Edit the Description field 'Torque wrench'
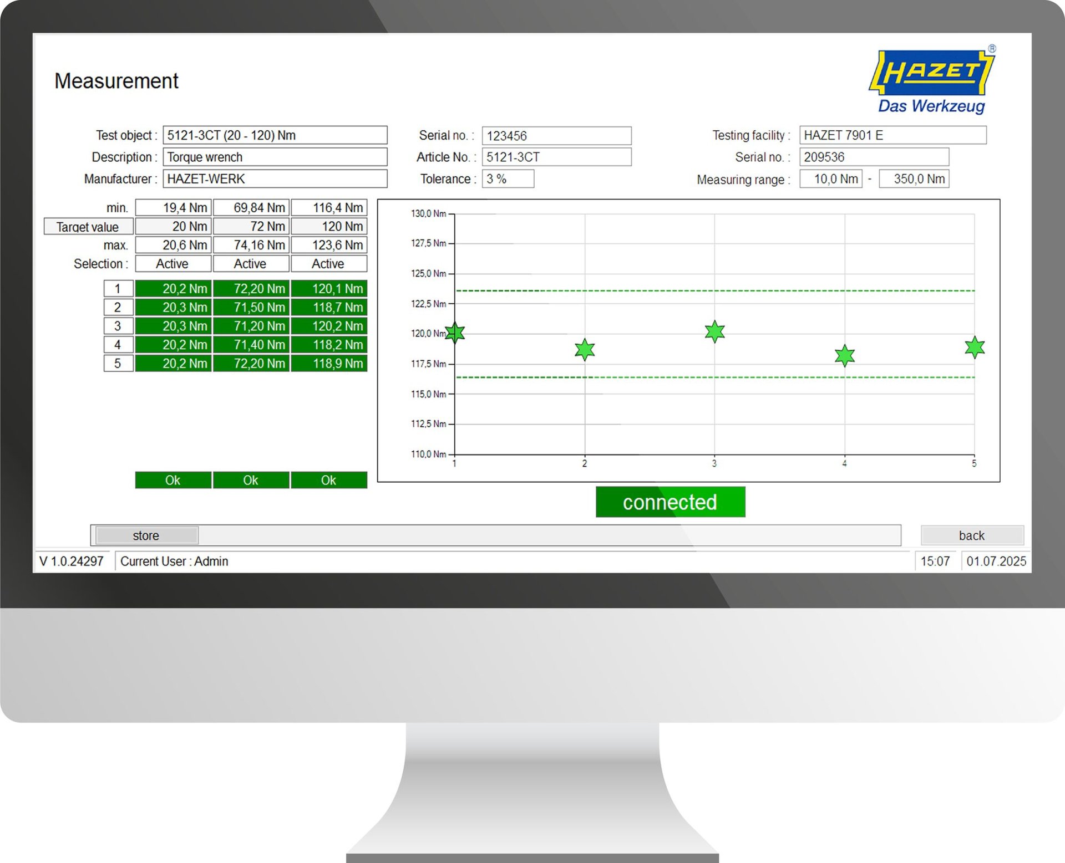The height and width of the screenshot is (863, 1065). click(x=275, y=157)
